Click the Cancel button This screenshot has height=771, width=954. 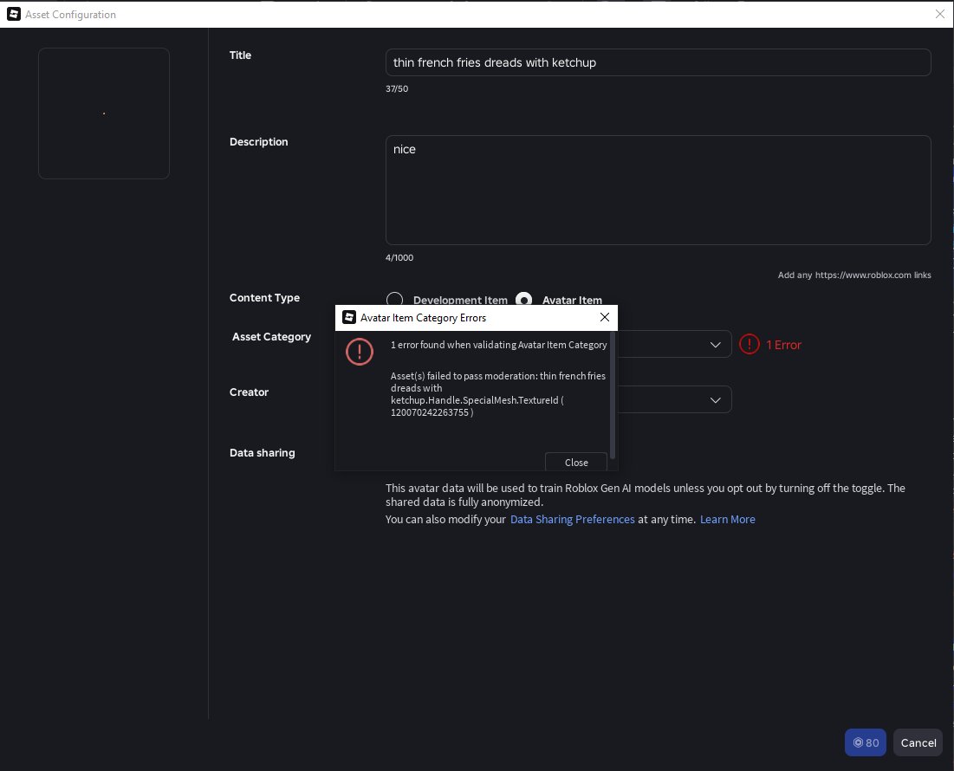coord(918,742)
